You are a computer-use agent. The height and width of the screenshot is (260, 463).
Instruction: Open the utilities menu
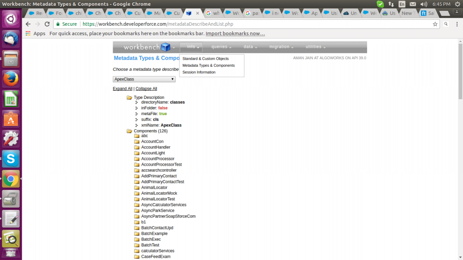pos(315,47)
